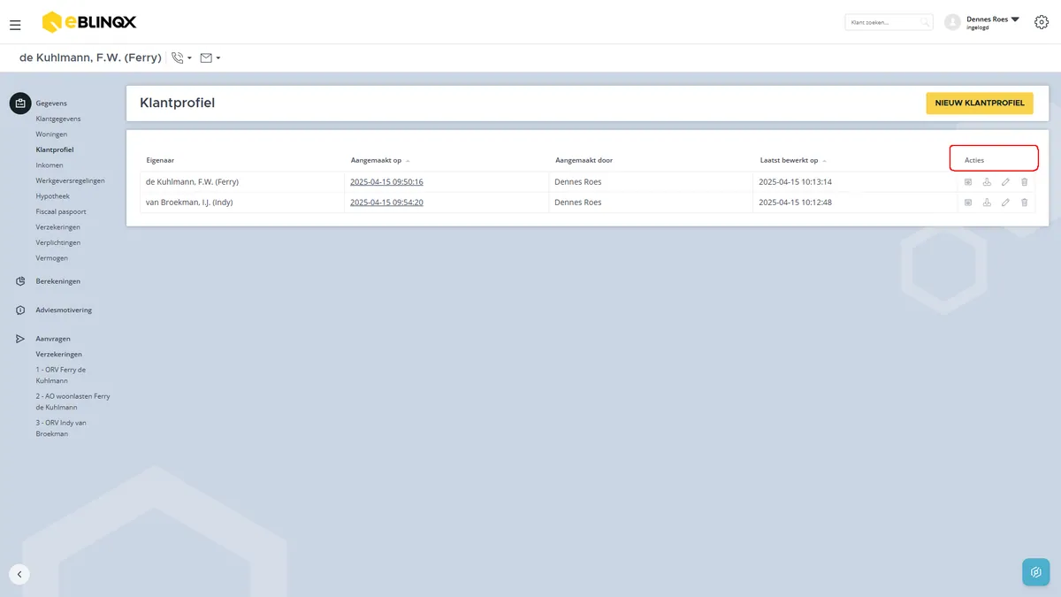Viewport: 1061px width, 597px height.
Task: Open the help widget at bottom right
Action: click(x=1035, y=572)
